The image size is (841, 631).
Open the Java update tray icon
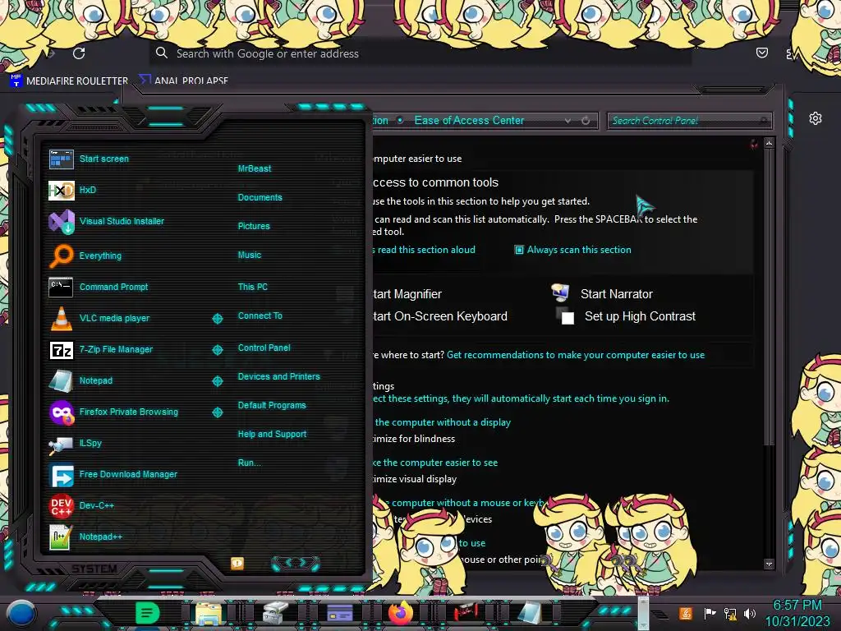pos(686,613)
